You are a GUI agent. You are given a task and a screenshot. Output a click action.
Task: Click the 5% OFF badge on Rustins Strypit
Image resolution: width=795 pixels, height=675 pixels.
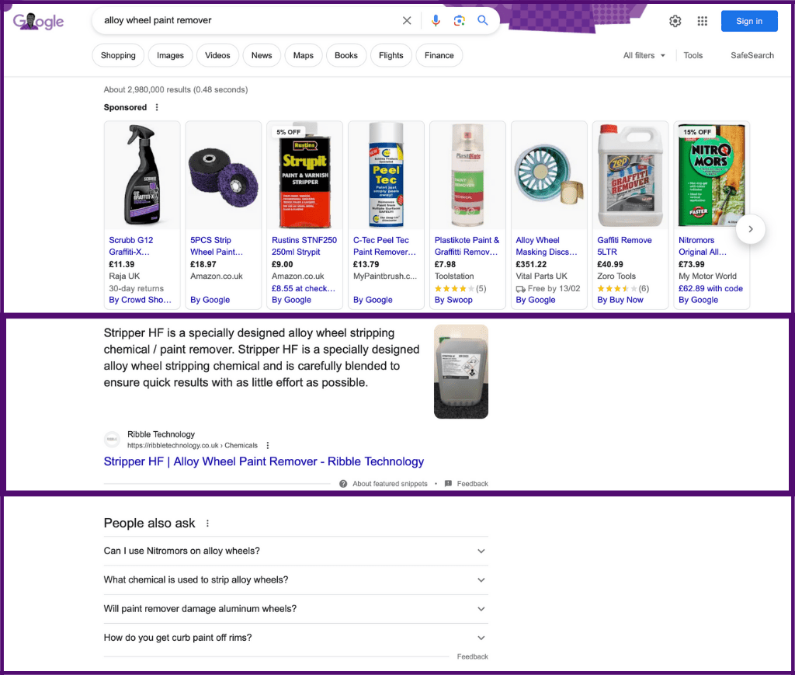click(x=289, y=132)
